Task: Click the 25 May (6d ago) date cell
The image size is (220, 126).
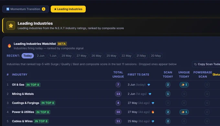Action: click(x=138, y=121)
